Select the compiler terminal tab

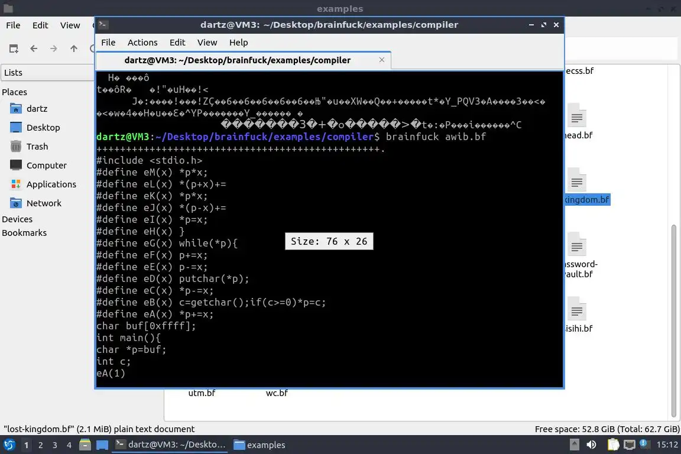click(243, 60)
